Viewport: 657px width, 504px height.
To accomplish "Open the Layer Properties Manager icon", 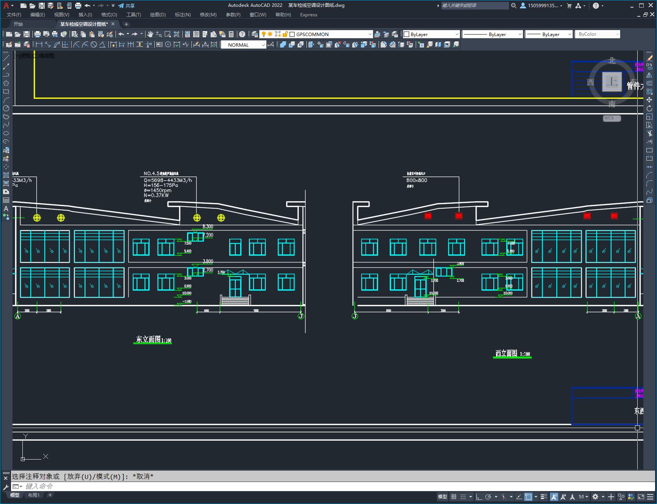I will pos(255,34).
